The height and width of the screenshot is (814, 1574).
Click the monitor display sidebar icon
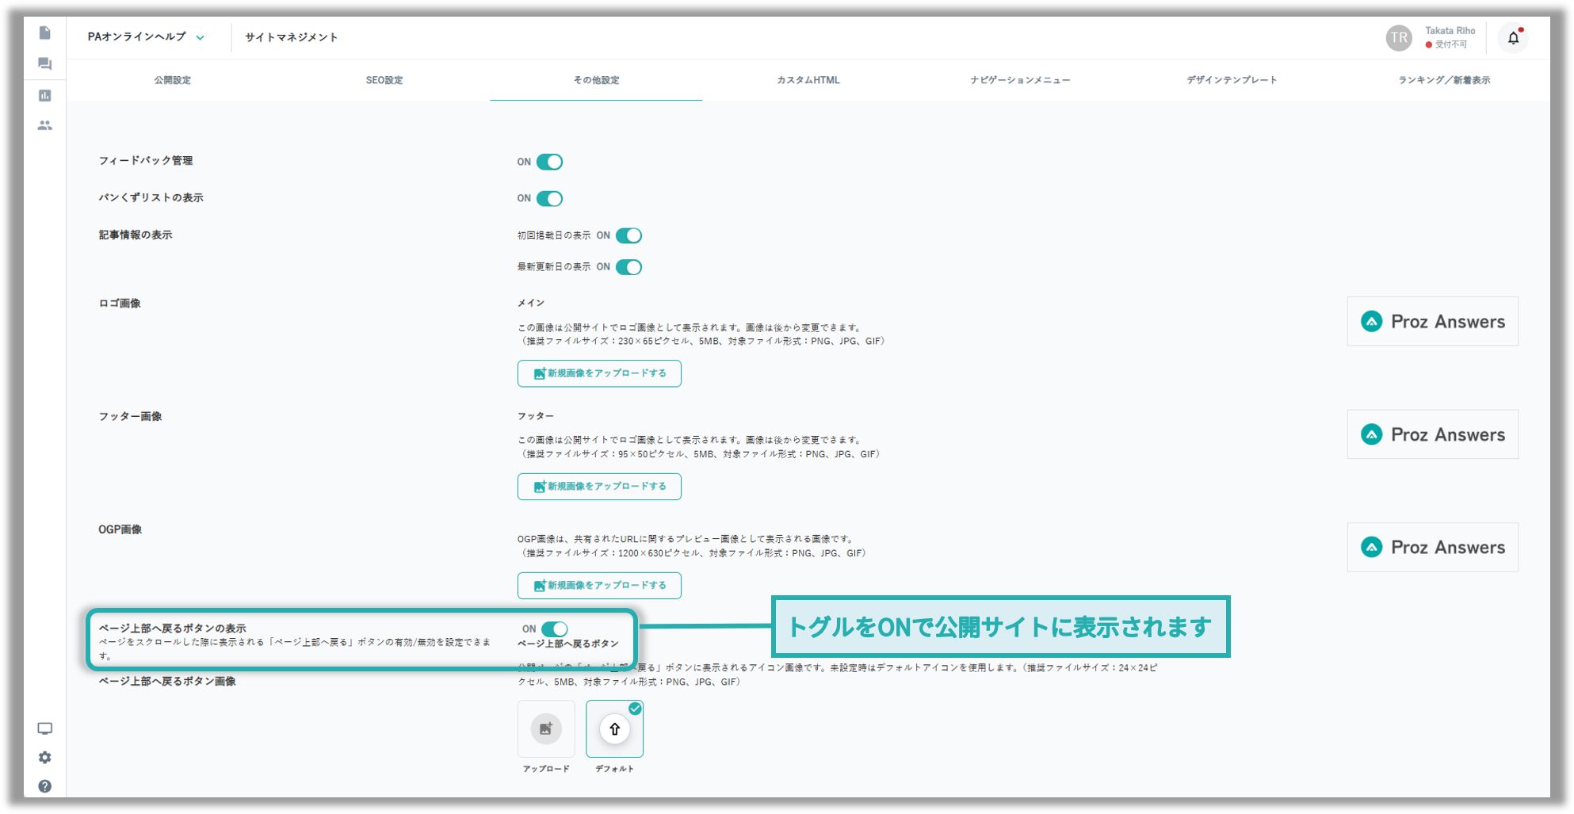coord(45,728)
